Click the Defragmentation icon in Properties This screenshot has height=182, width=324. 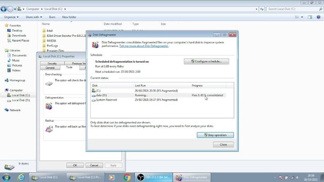[49, 106]
